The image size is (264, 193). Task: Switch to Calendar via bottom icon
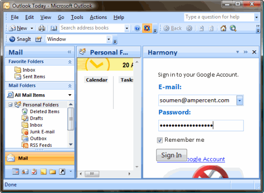15,171
